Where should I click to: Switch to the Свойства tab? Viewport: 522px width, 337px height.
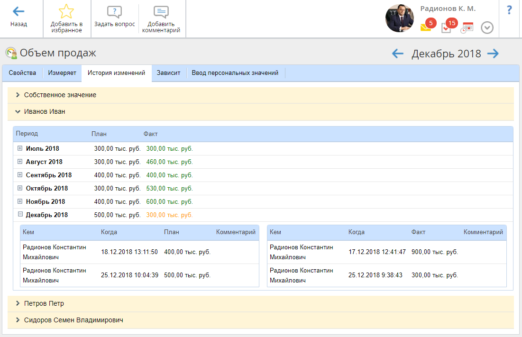click(22, 73)
